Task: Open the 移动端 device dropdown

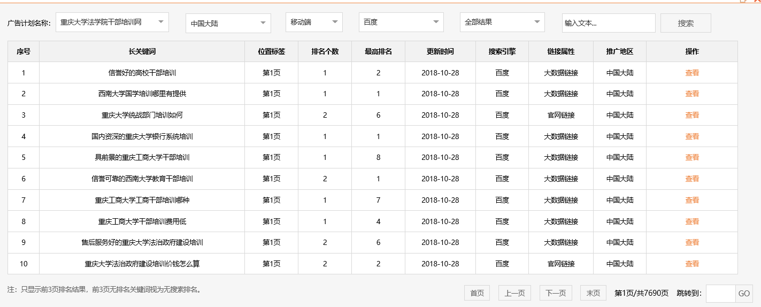Action: [x=314, y=22]
